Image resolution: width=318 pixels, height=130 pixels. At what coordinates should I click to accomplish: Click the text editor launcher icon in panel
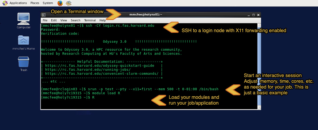(69, 3)
